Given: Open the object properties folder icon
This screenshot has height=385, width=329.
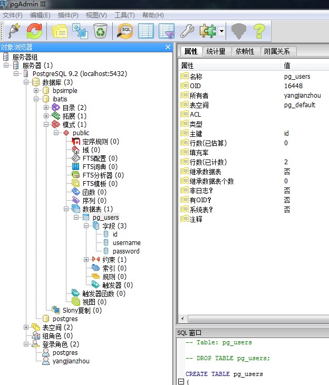Looking at the screenshot, I should [60, 31].
